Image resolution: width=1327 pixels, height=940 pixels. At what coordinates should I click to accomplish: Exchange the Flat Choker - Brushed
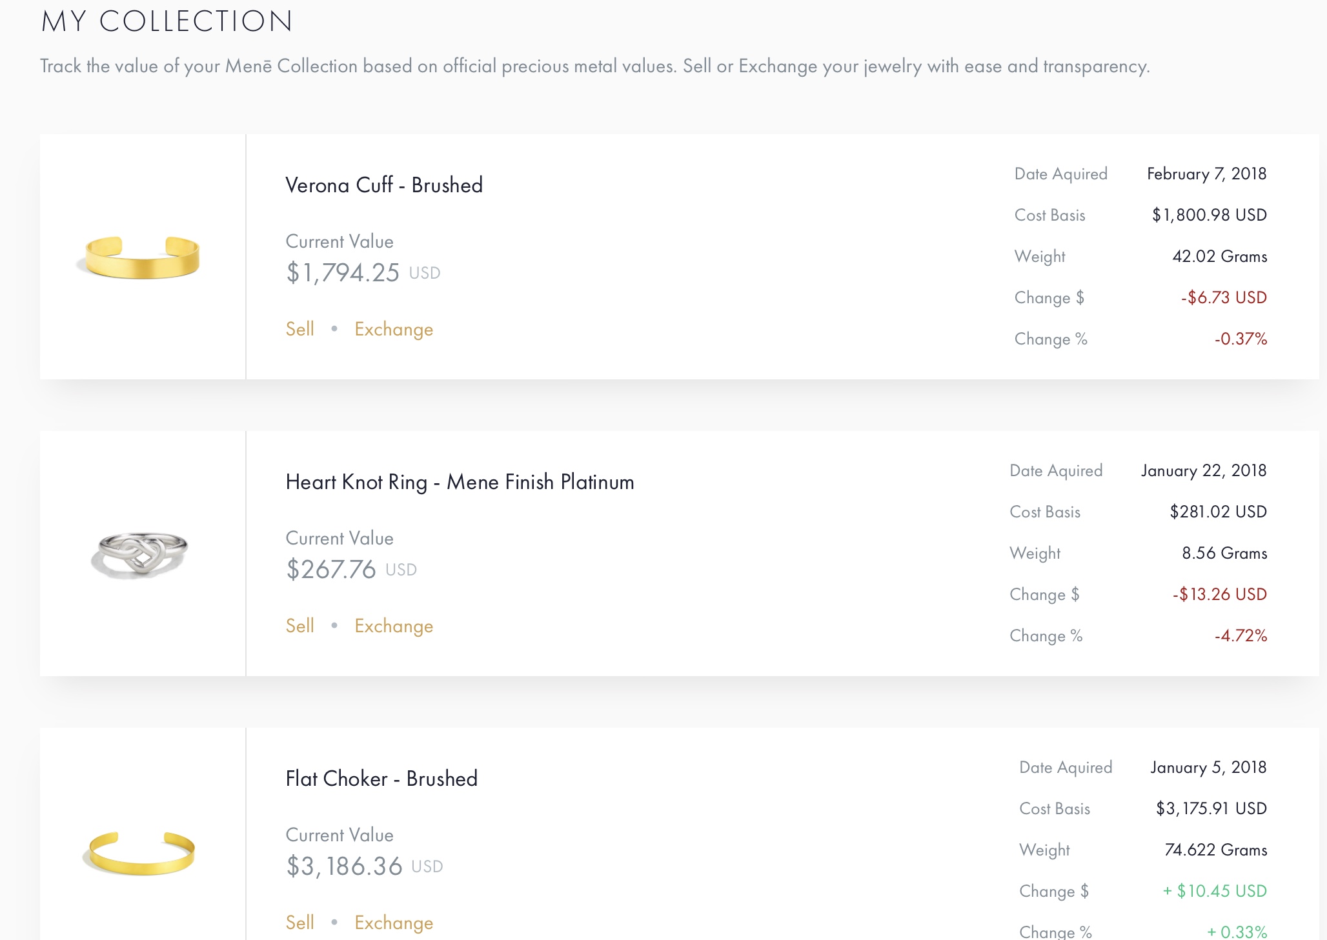394,923
